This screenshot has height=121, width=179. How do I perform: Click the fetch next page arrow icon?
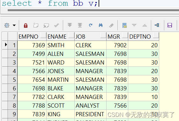point(70,25)
